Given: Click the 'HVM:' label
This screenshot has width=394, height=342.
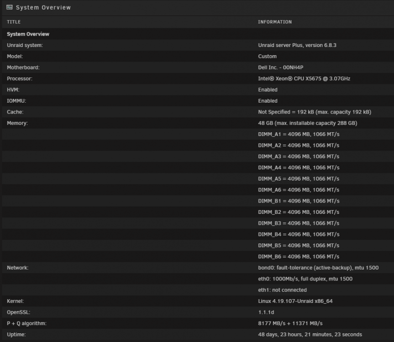Looking at the screenshot, I should pos(13,89).
